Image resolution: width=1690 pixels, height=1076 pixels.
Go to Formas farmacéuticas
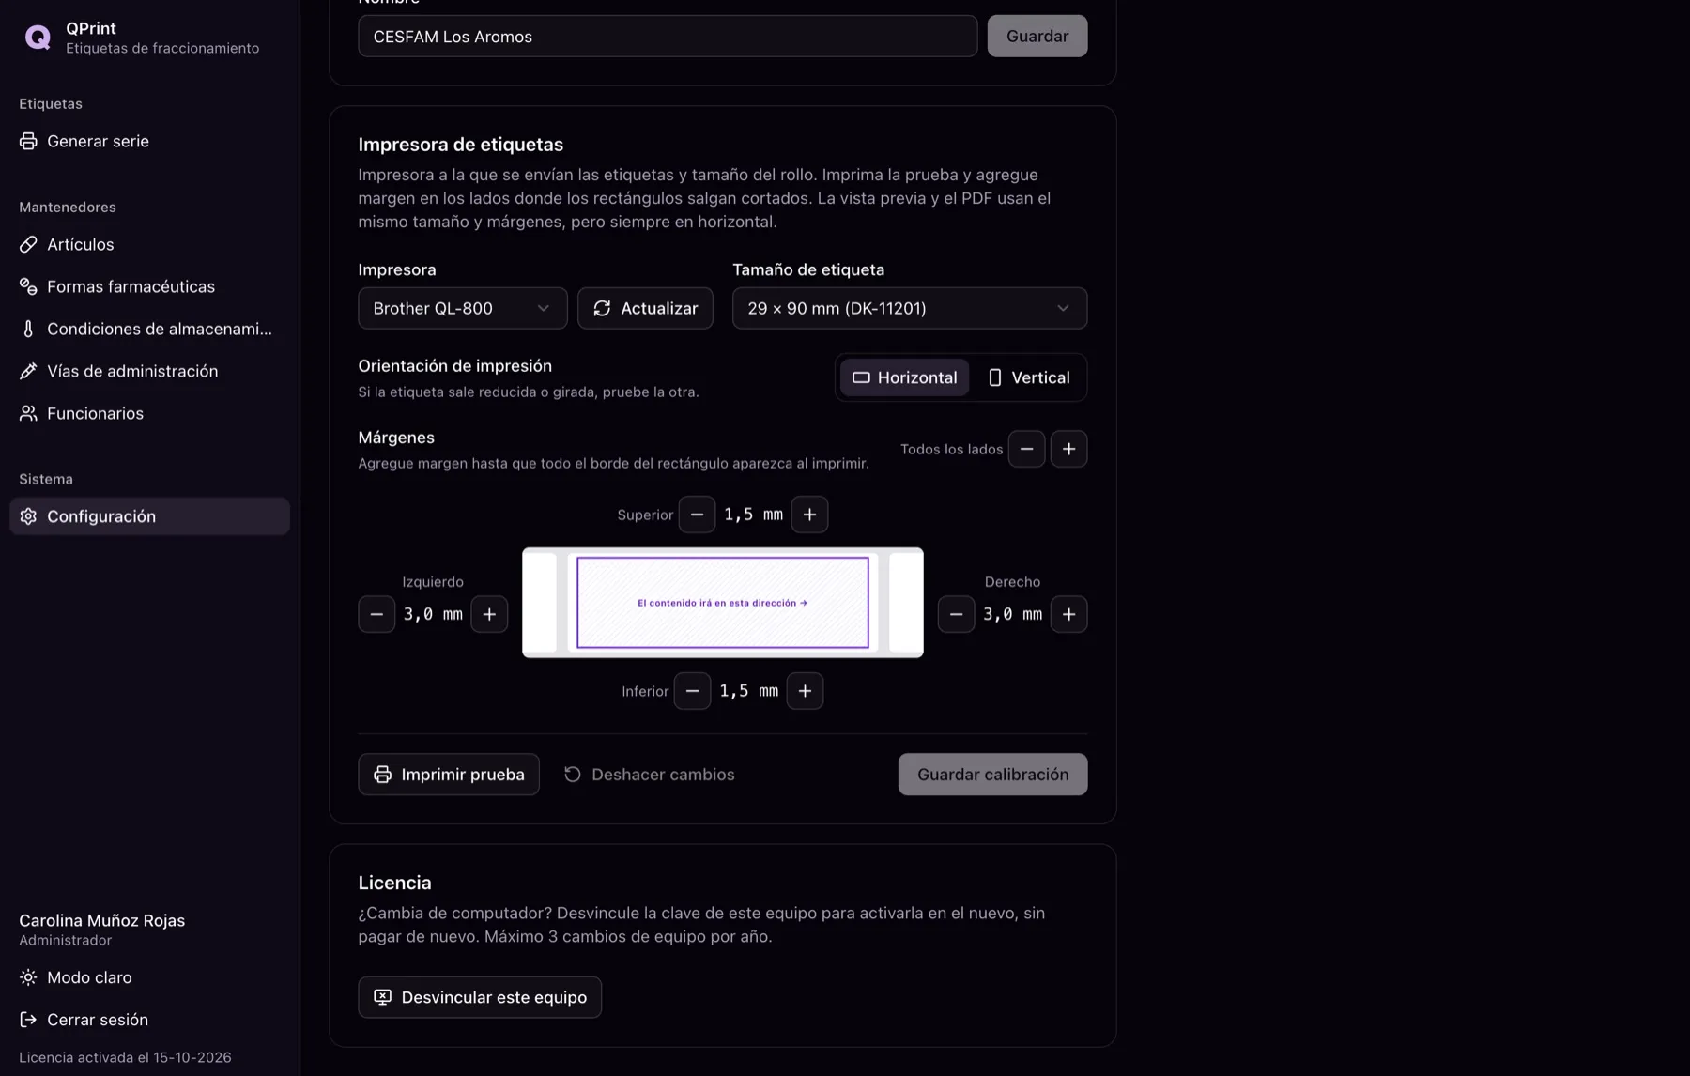[149, 286]
